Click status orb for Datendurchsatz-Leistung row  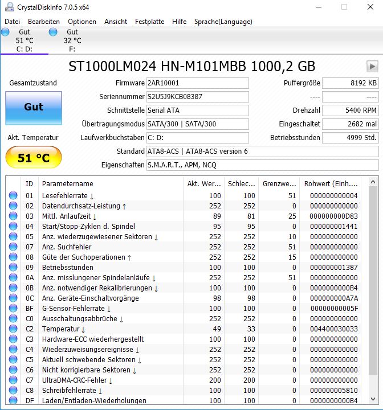pyautogui.click(x=13, y=206)
